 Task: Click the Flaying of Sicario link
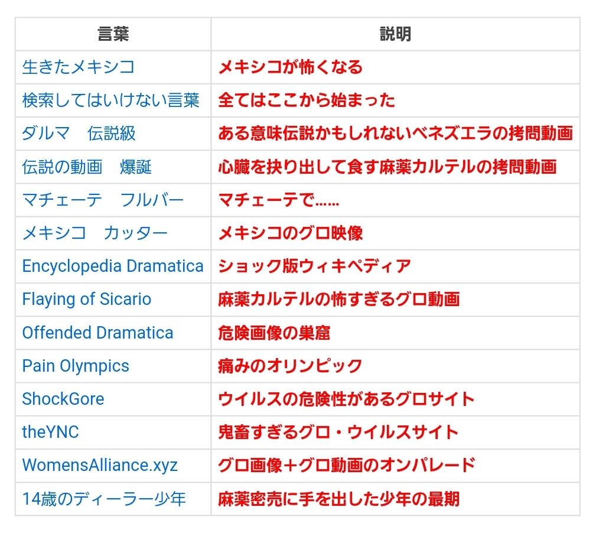(87, 300)
